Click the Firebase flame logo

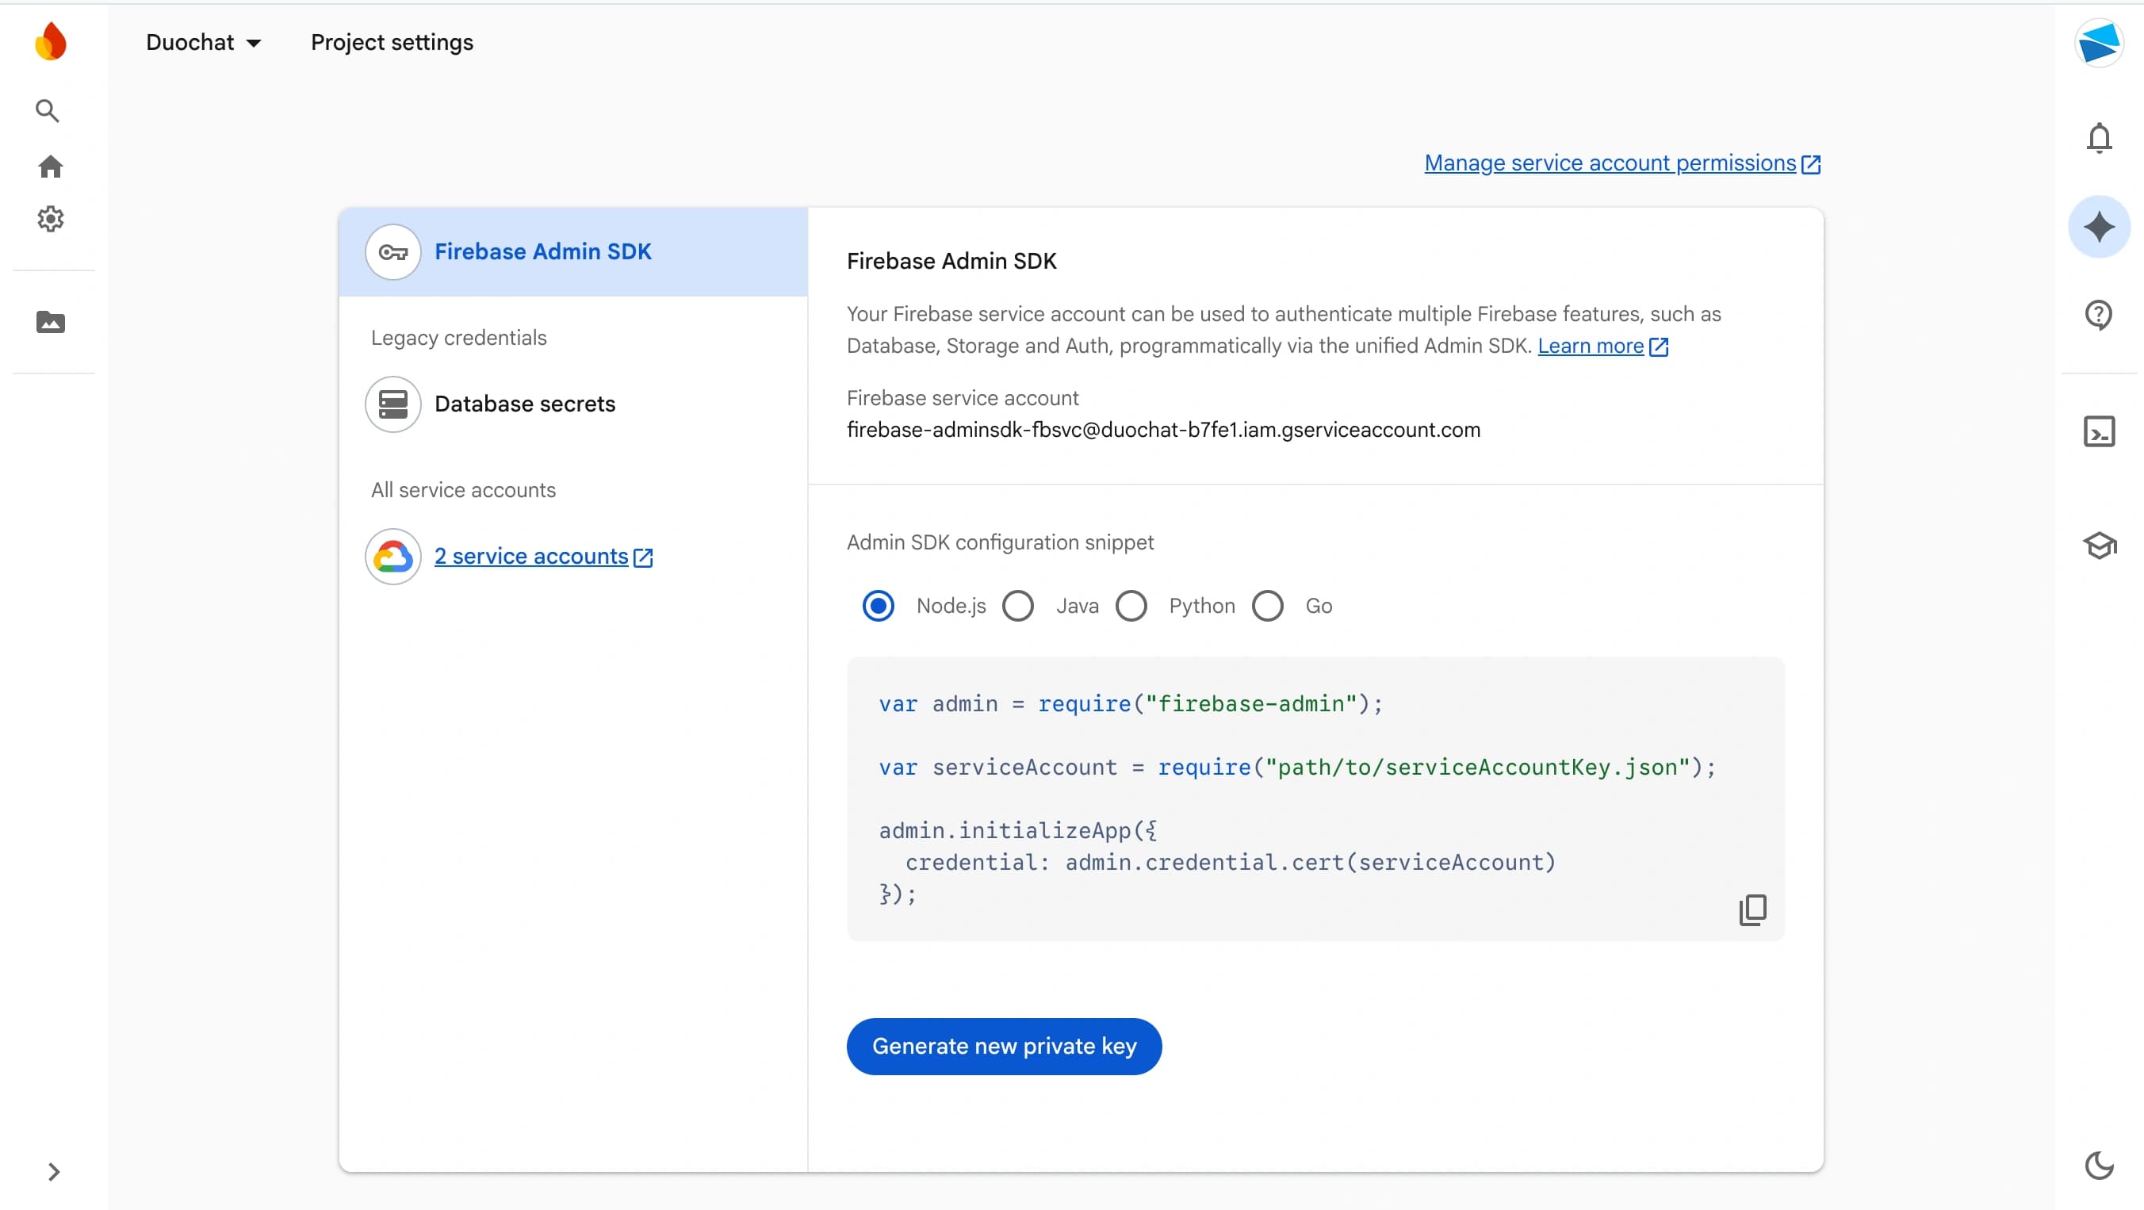click(x=51, y=41)
